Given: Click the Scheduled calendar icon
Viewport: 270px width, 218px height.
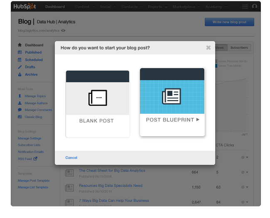Looking at the screenshot, I should [x=20, y=60].
